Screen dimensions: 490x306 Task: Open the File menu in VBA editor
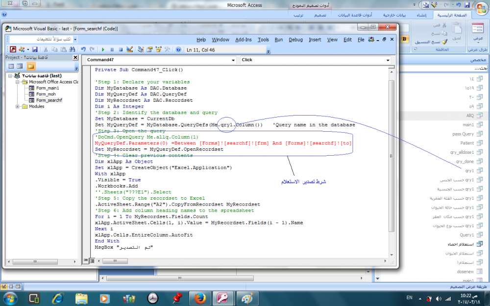click(361, 40)
